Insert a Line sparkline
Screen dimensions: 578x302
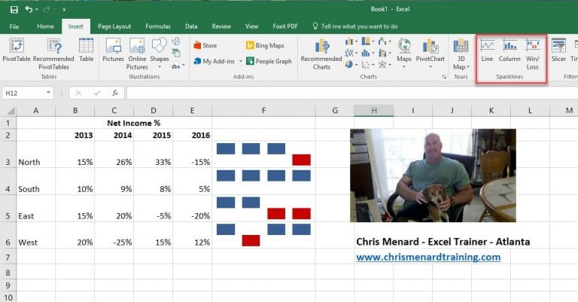[487, 50]
